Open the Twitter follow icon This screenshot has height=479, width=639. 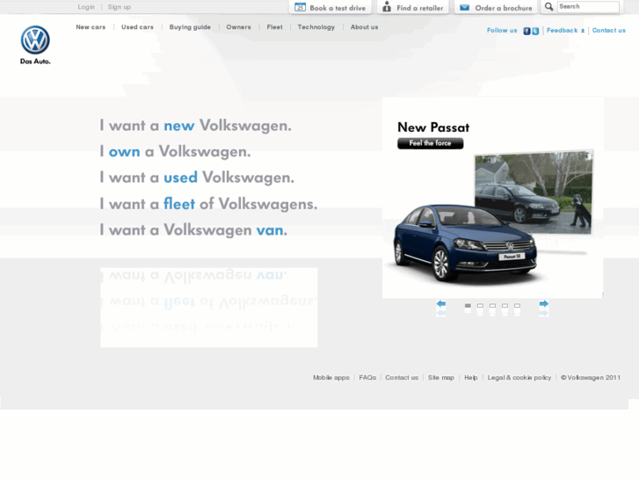pos(534,31)
